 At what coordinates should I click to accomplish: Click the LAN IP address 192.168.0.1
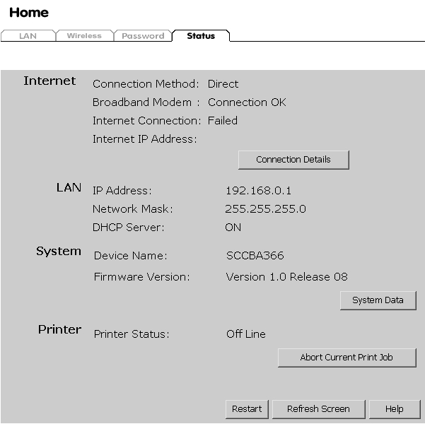pyautogui.click(x=258, y=191)
